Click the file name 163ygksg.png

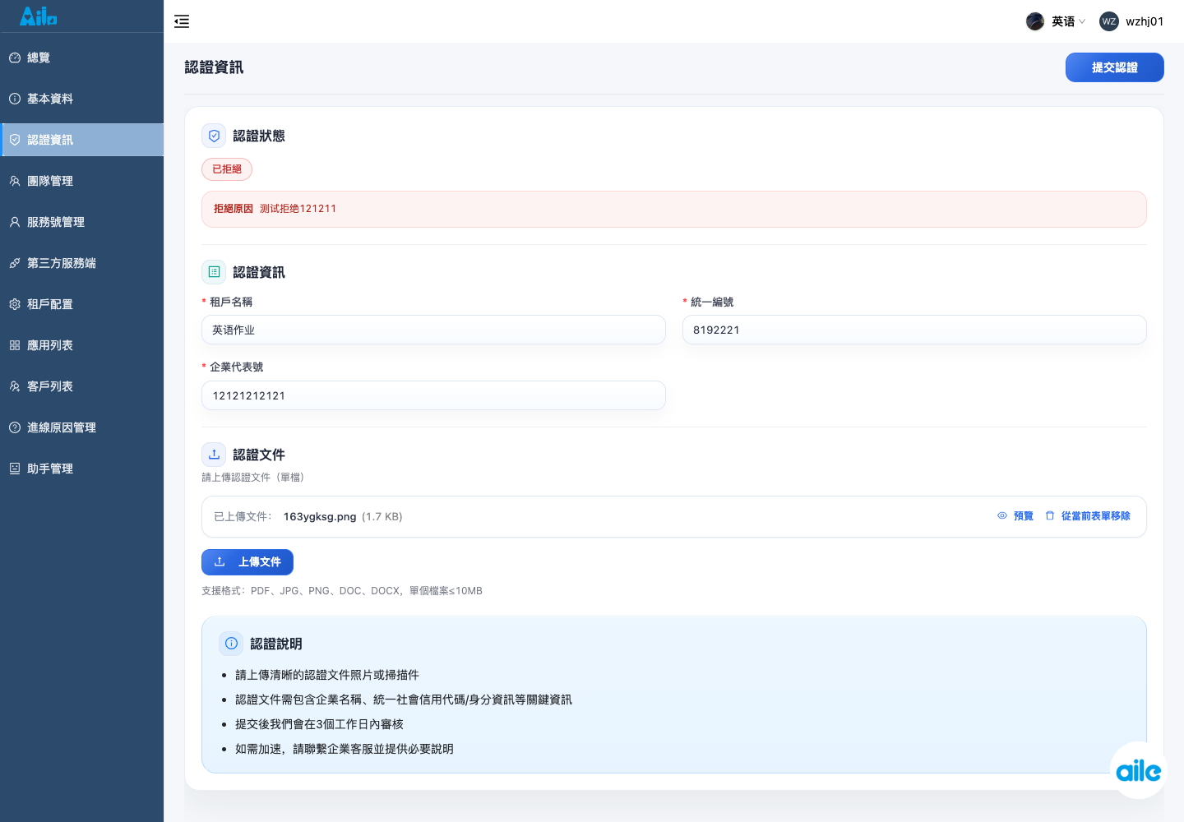point(320,517)
